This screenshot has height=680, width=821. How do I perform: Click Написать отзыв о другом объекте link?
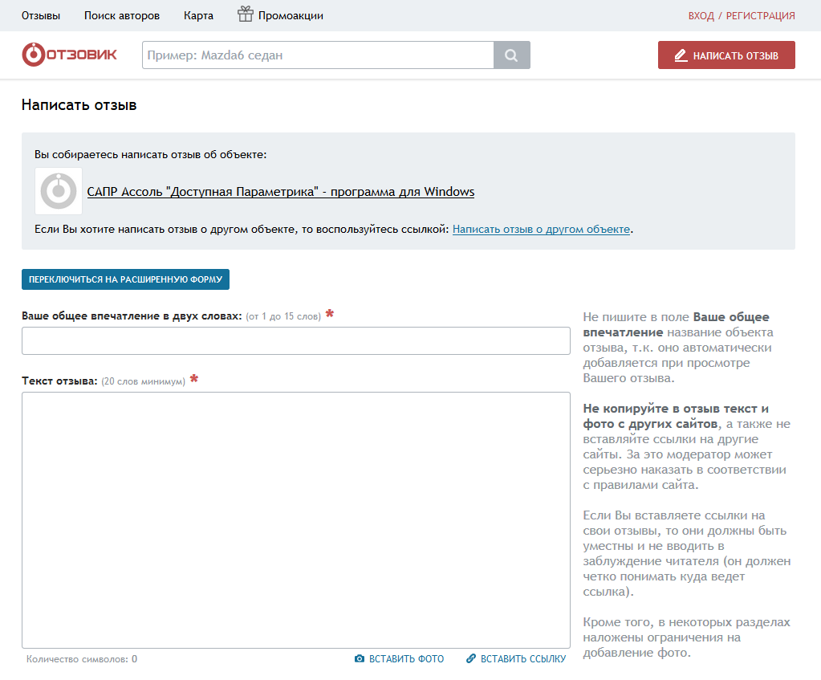[x=541, y=230]
